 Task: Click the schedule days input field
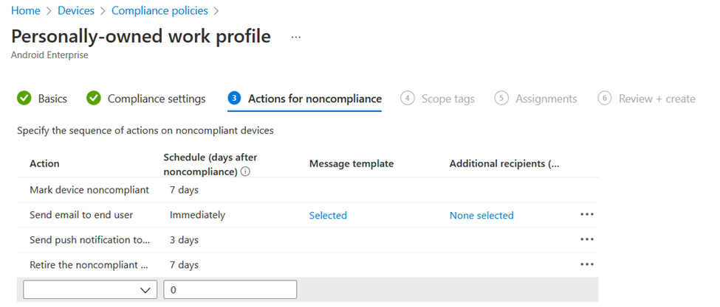pyautogui.click(x=230, y=289)
